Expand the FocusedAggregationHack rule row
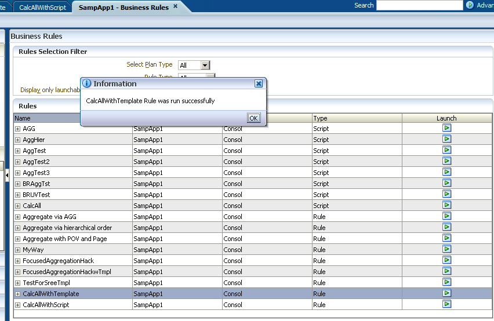The width and height of the screenshot is (494, 321). [x=17, y=261]
